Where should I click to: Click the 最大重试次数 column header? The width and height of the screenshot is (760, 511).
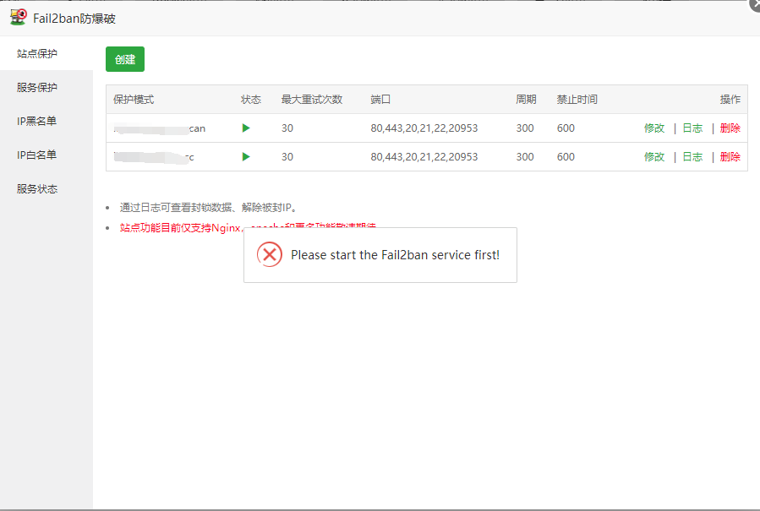tap(312, 100)
